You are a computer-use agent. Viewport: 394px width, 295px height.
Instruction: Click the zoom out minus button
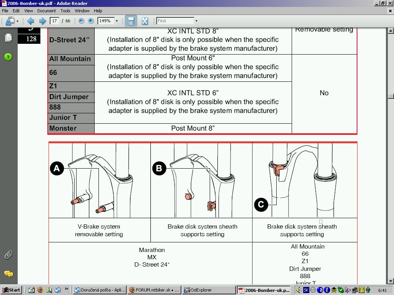81,21
